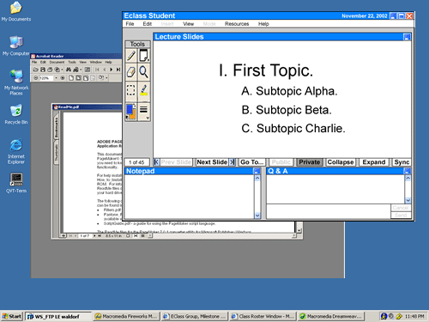Click the '1 of 45' slide counter field

pyautogui.click(x=136, y=162)
